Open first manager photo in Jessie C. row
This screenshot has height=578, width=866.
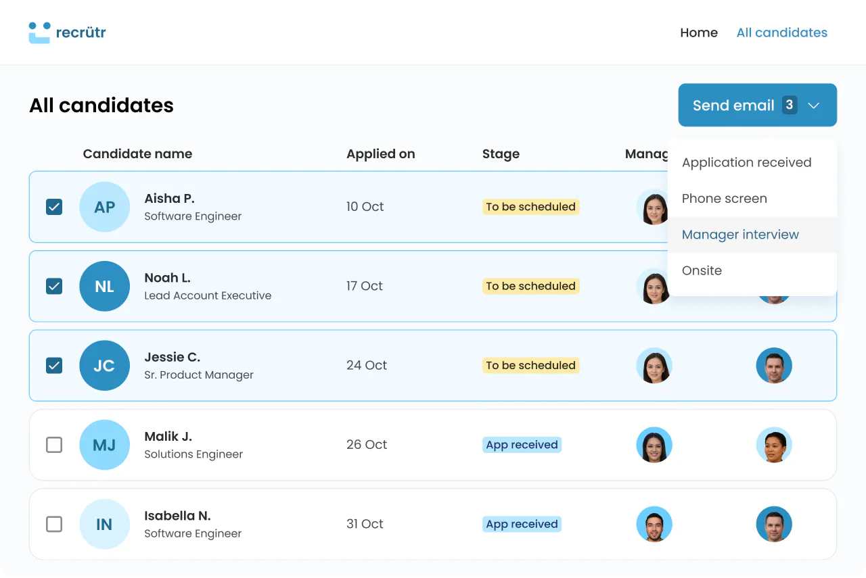click(x=654, y=366)
